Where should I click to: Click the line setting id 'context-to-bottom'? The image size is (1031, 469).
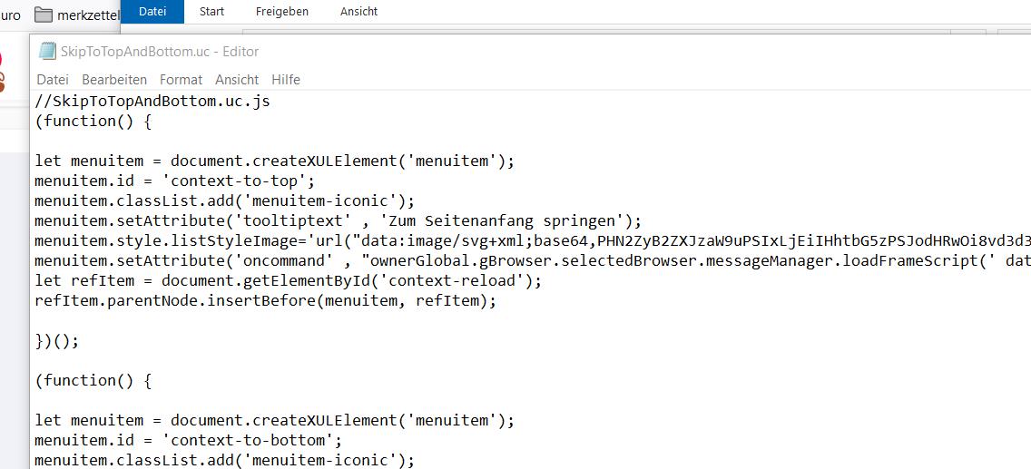point(188,440)
